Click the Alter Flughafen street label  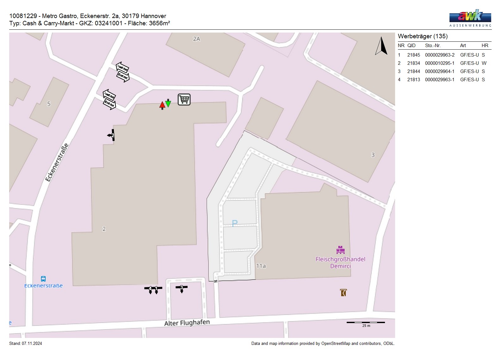187,323
